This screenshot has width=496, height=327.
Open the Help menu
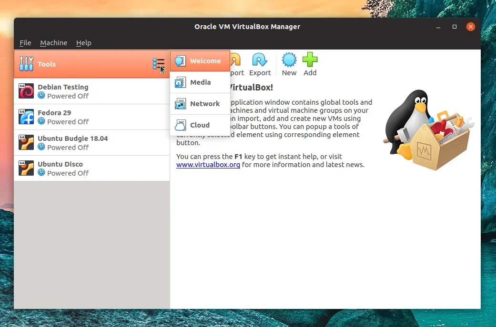coord(83,43)
